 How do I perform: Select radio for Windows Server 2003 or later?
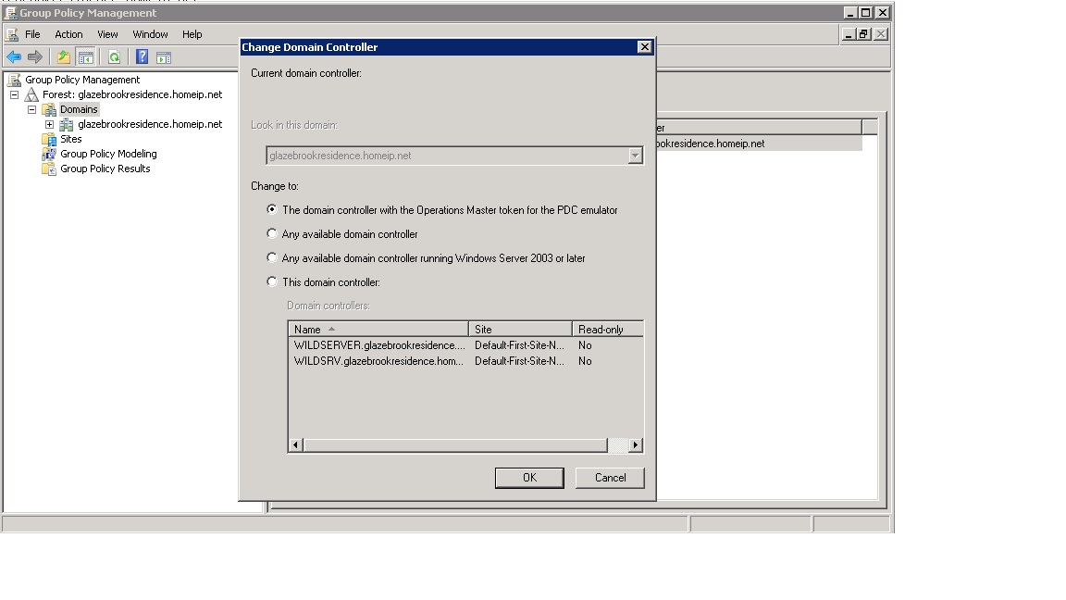pos(271,257)
